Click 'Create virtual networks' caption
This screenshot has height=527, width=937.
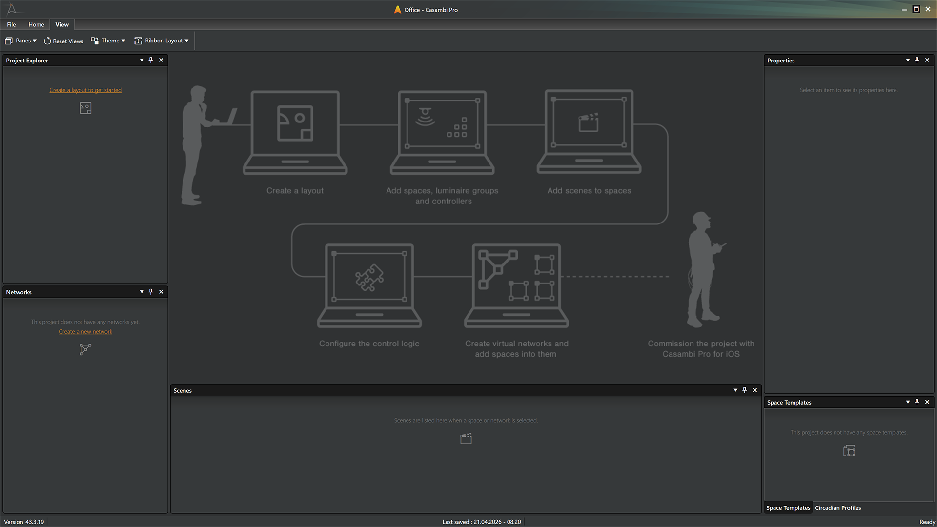(516, 349)
